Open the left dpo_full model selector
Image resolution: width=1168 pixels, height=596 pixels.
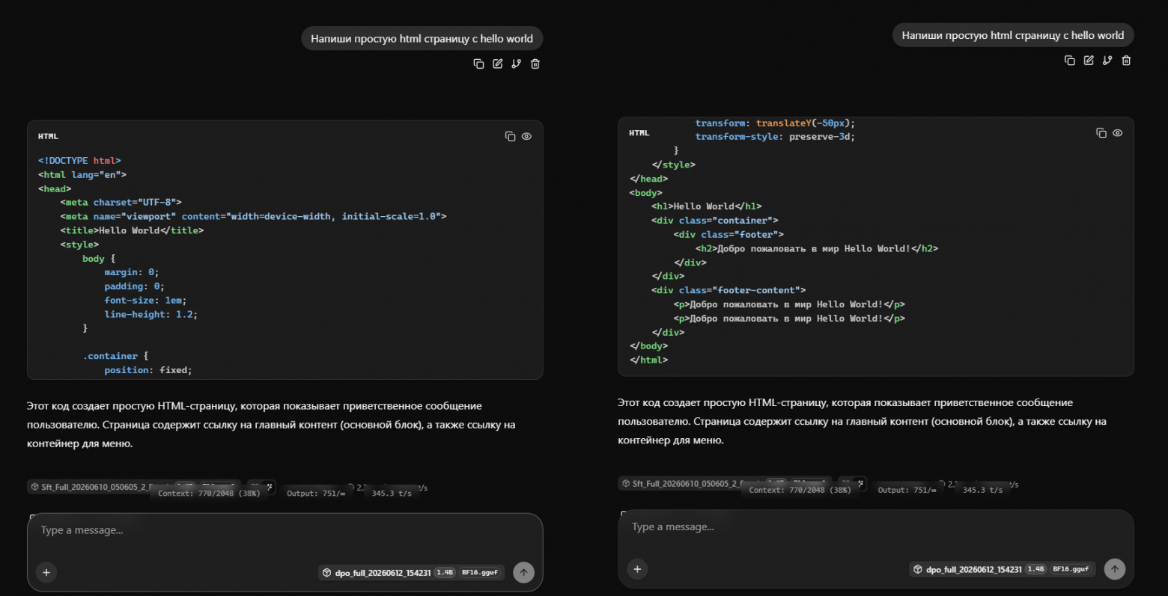(412, 573)
